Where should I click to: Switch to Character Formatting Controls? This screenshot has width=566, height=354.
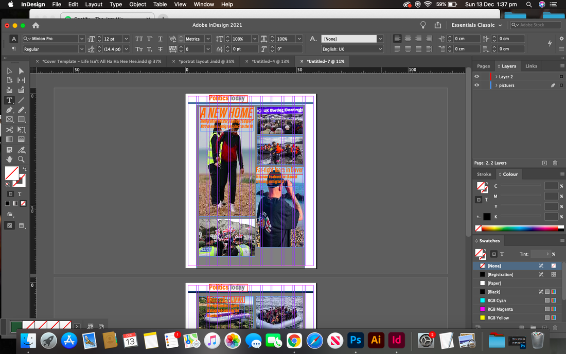tap(14, 39)
